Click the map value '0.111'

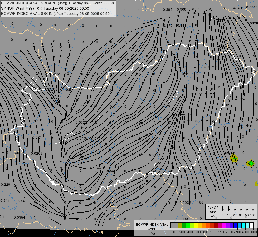pyautogui.click(x=4, y=217)
